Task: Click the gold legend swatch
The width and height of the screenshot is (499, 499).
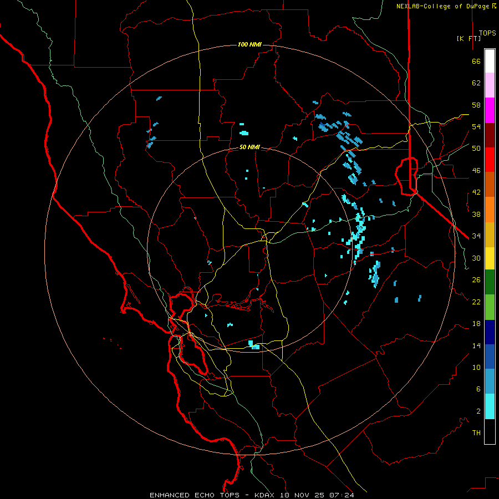Action: [x=490, y=235]
